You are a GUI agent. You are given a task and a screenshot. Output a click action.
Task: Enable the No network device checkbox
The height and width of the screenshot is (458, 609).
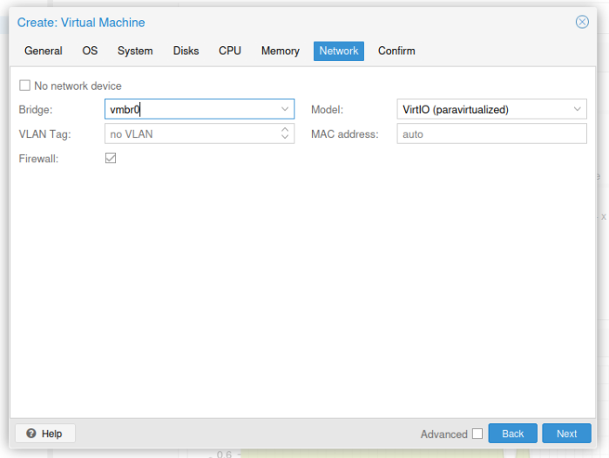pyautogui.click(x=25, y=85)
